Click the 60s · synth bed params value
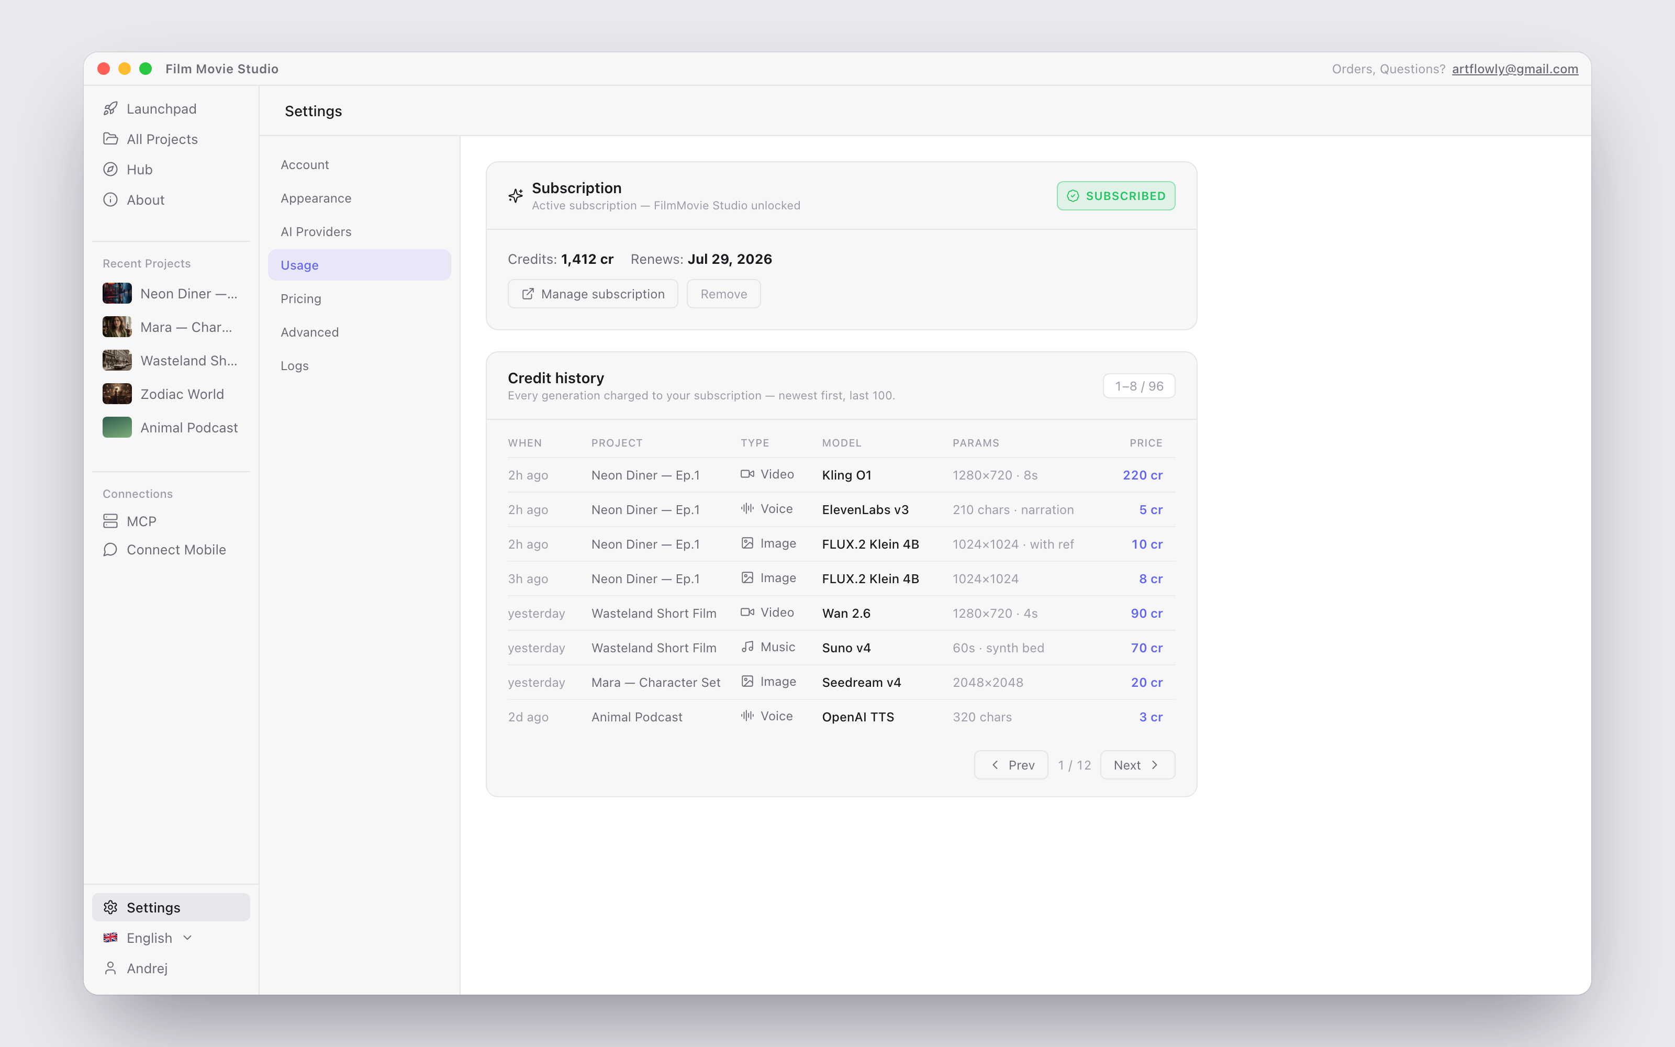1675x1047 pixels. (998, 648)
